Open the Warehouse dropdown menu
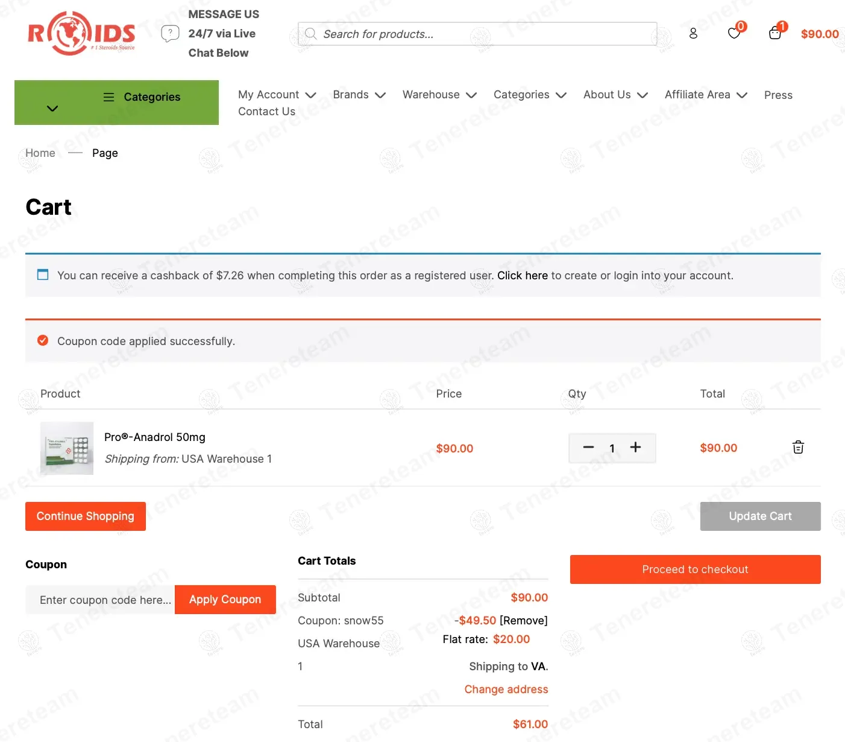Viewport: 845px width, 742px height. click(x=439, y=95)
